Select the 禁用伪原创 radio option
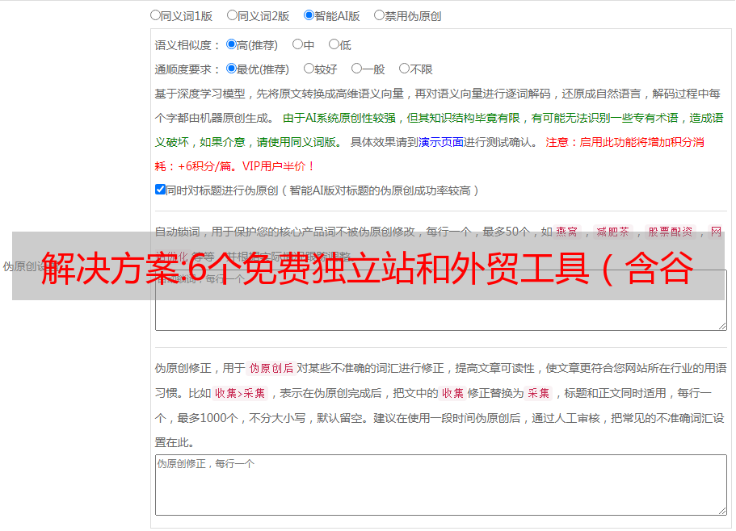This screenshot has width=736, height=531. click(x=379, y=15)
